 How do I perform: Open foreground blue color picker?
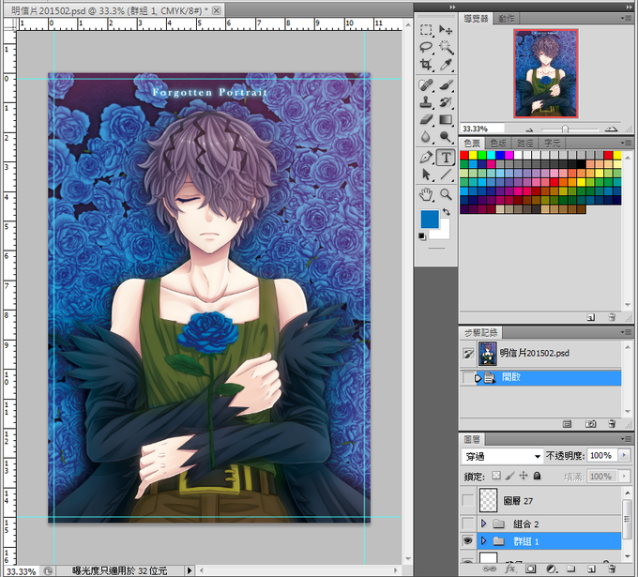point(430,220)
